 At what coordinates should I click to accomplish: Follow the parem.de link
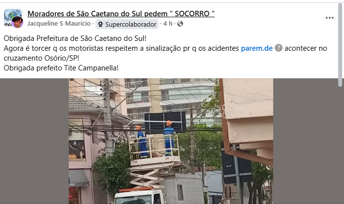[257, 48]
